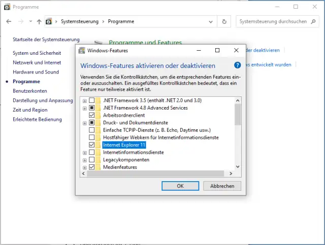This screenshot has height=245, width=325.
Task: Select Systemsteuerung in the breadcrumb
Action: click(80, 21)
